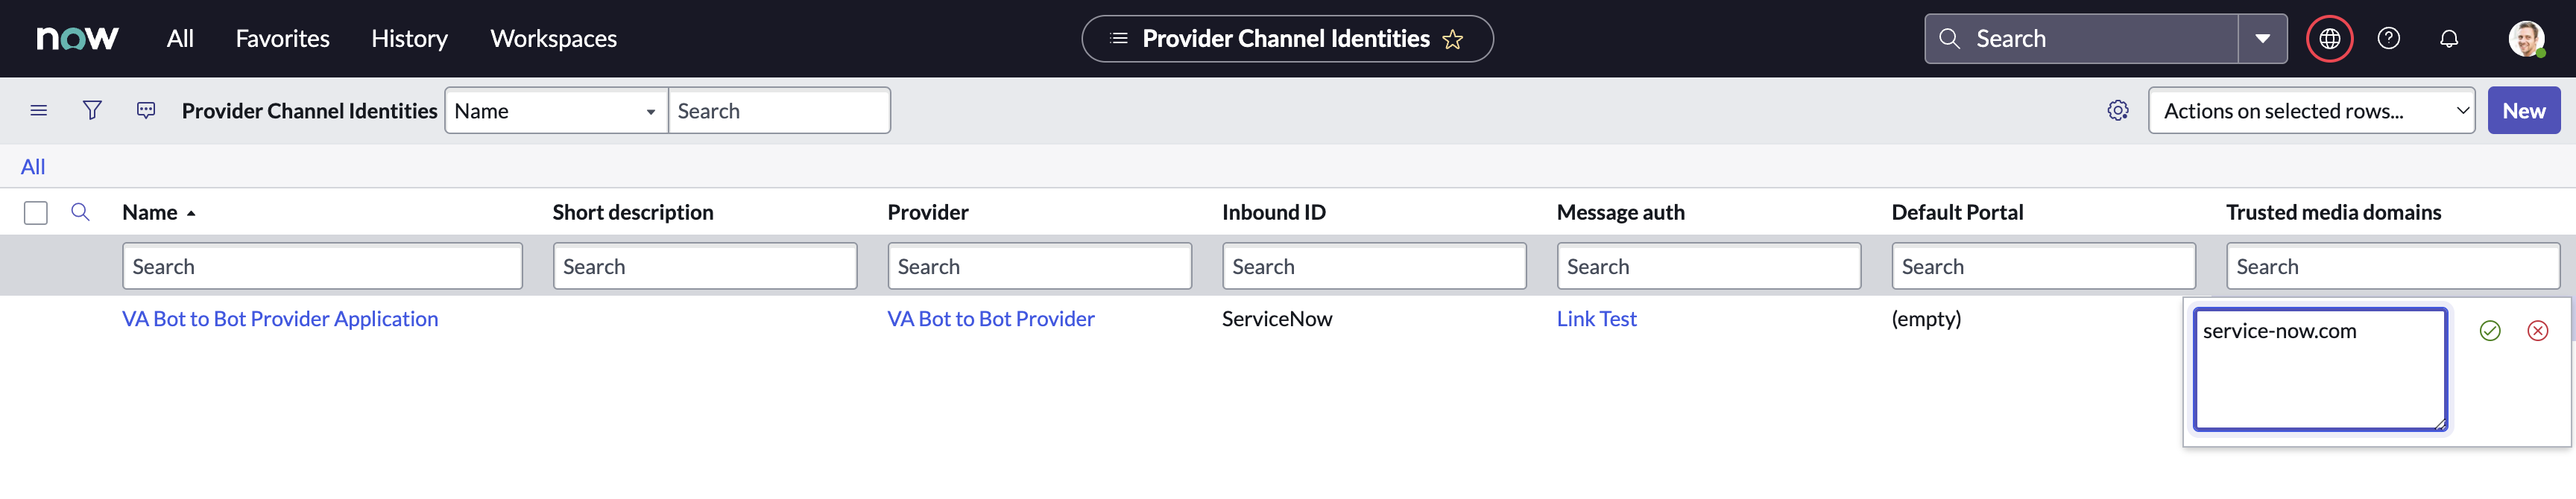Image resolution: width=2576 pixels, height=499 pixels.
Task: Toggle column search magnifier icon
Action: click(80, 212)
